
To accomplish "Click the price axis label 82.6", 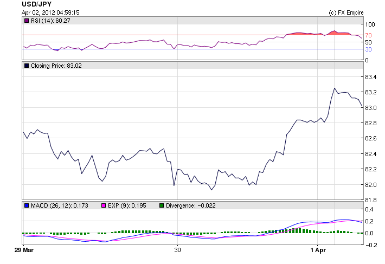I will [370, 138].
